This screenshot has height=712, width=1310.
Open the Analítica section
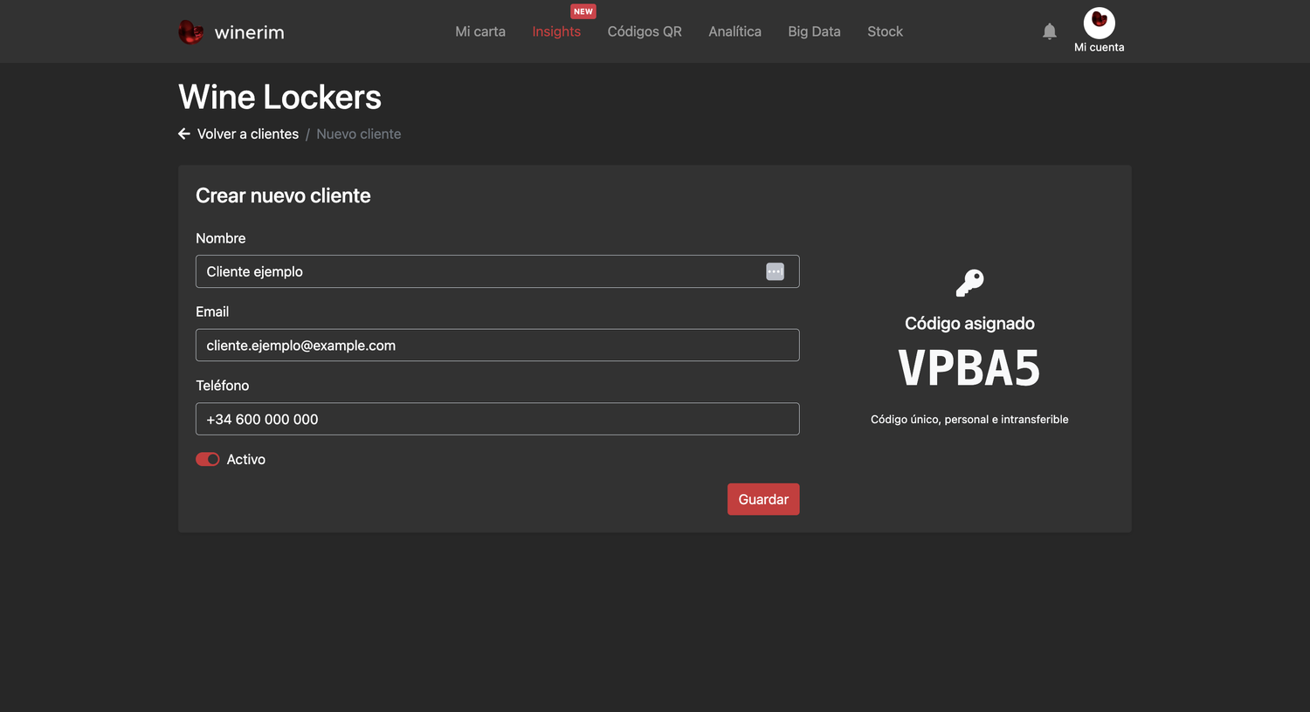pyautogui.click(x=734, y=31)
